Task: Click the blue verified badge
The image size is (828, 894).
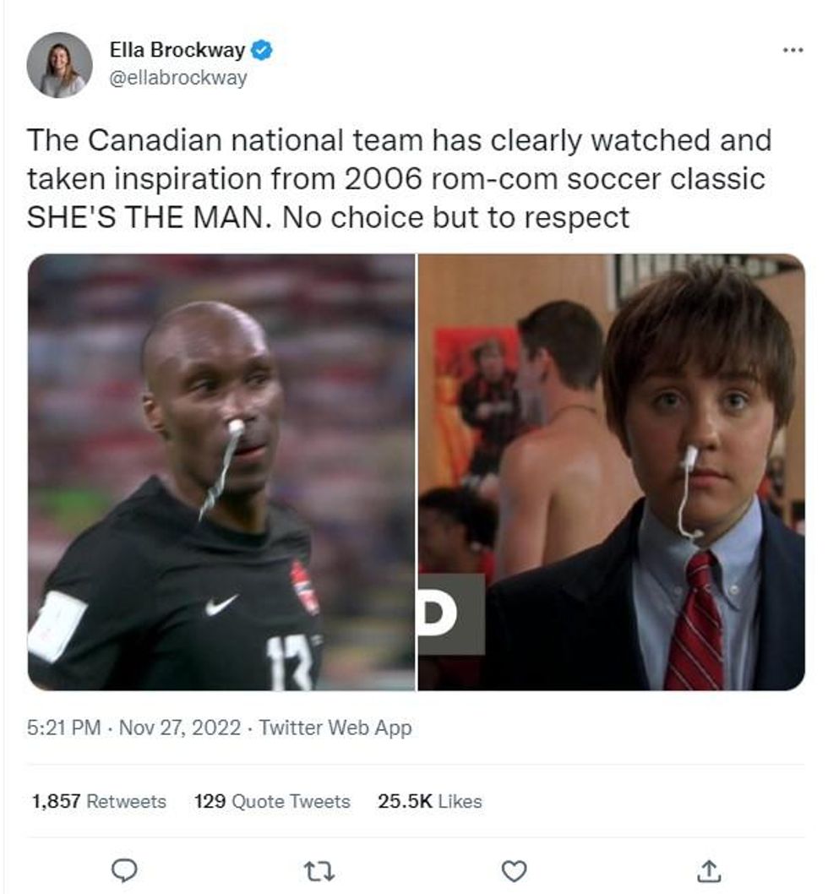Action: coord(262,50)
